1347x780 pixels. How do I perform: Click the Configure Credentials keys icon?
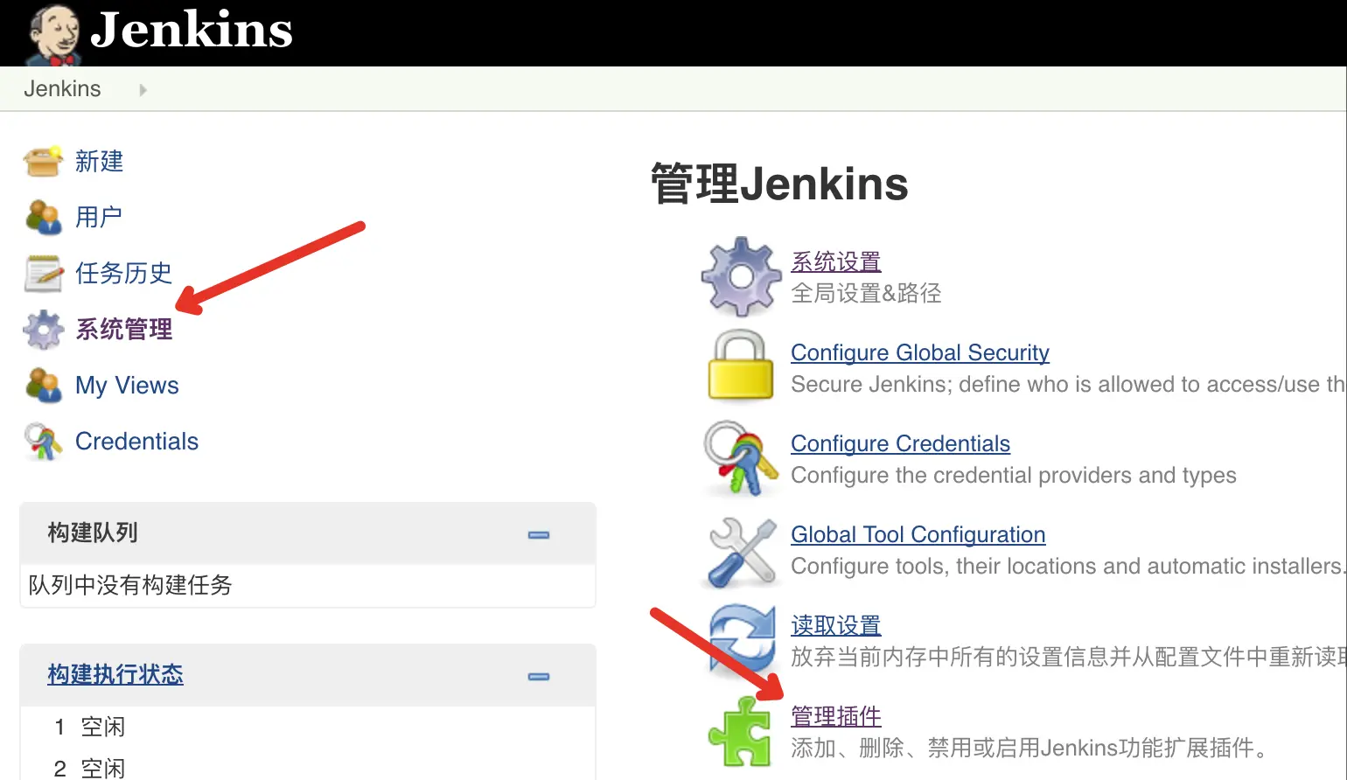[741, 458]
